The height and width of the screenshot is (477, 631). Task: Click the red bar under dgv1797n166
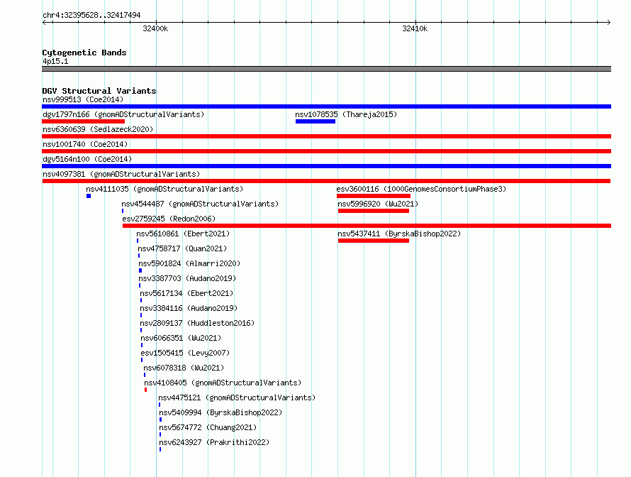83,121
